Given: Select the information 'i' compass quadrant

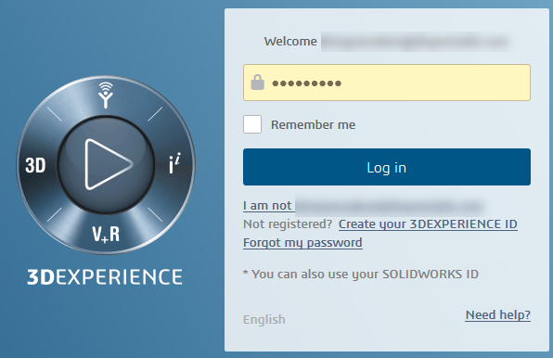Looking at the screenshot, I should [174, 163].
